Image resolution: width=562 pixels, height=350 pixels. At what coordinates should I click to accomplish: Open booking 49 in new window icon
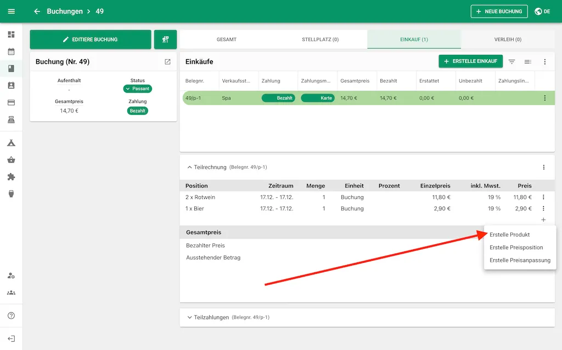pos(167,61)
